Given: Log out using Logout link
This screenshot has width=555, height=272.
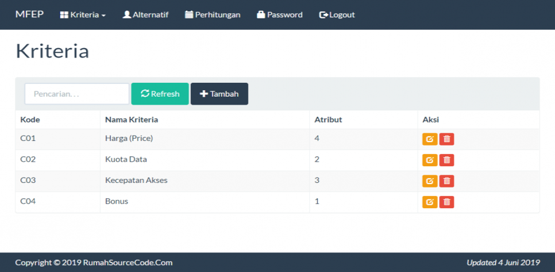Looking at the screenshot, I should (x=337, y=15).
